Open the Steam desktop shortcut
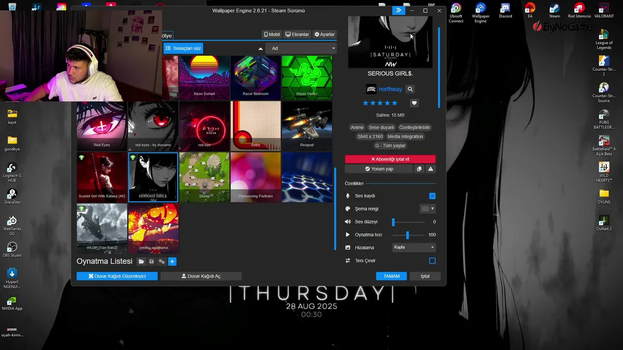 coord(554,11)
